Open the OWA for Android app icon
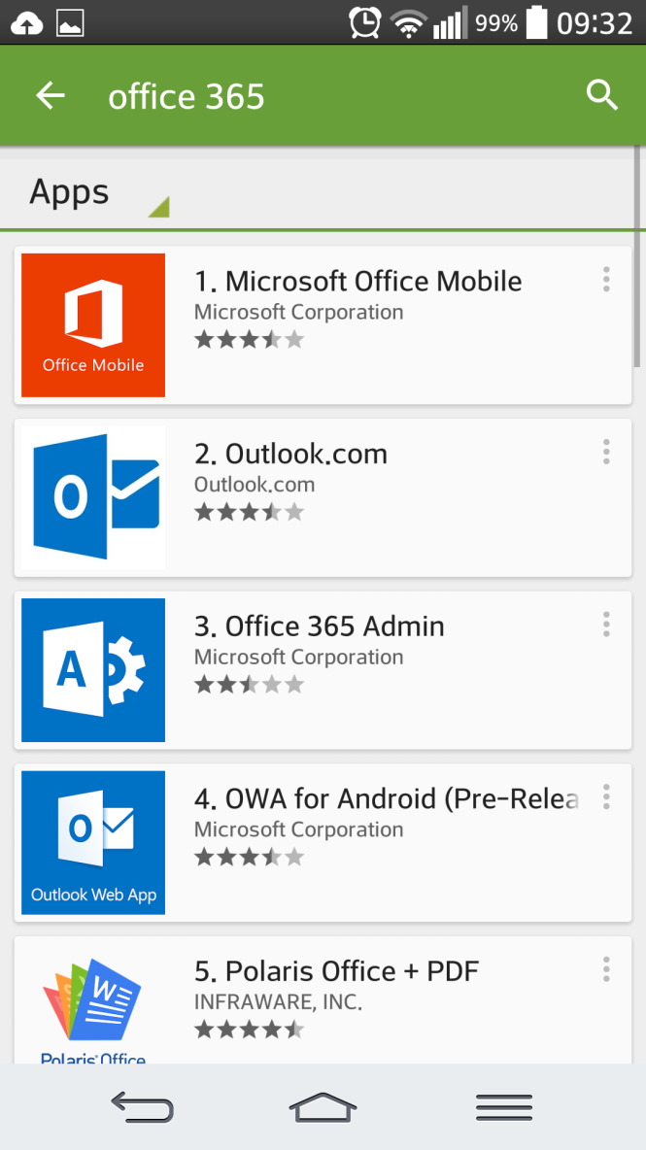Image resolution: width=646 pixels, height=1150 pixels. pyautogui.click(x=93, y=843)
